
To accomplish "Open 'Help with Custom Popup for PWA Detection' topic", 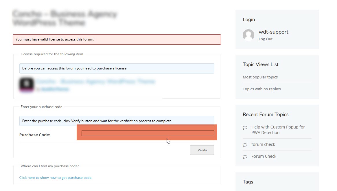I will point(278,130).
